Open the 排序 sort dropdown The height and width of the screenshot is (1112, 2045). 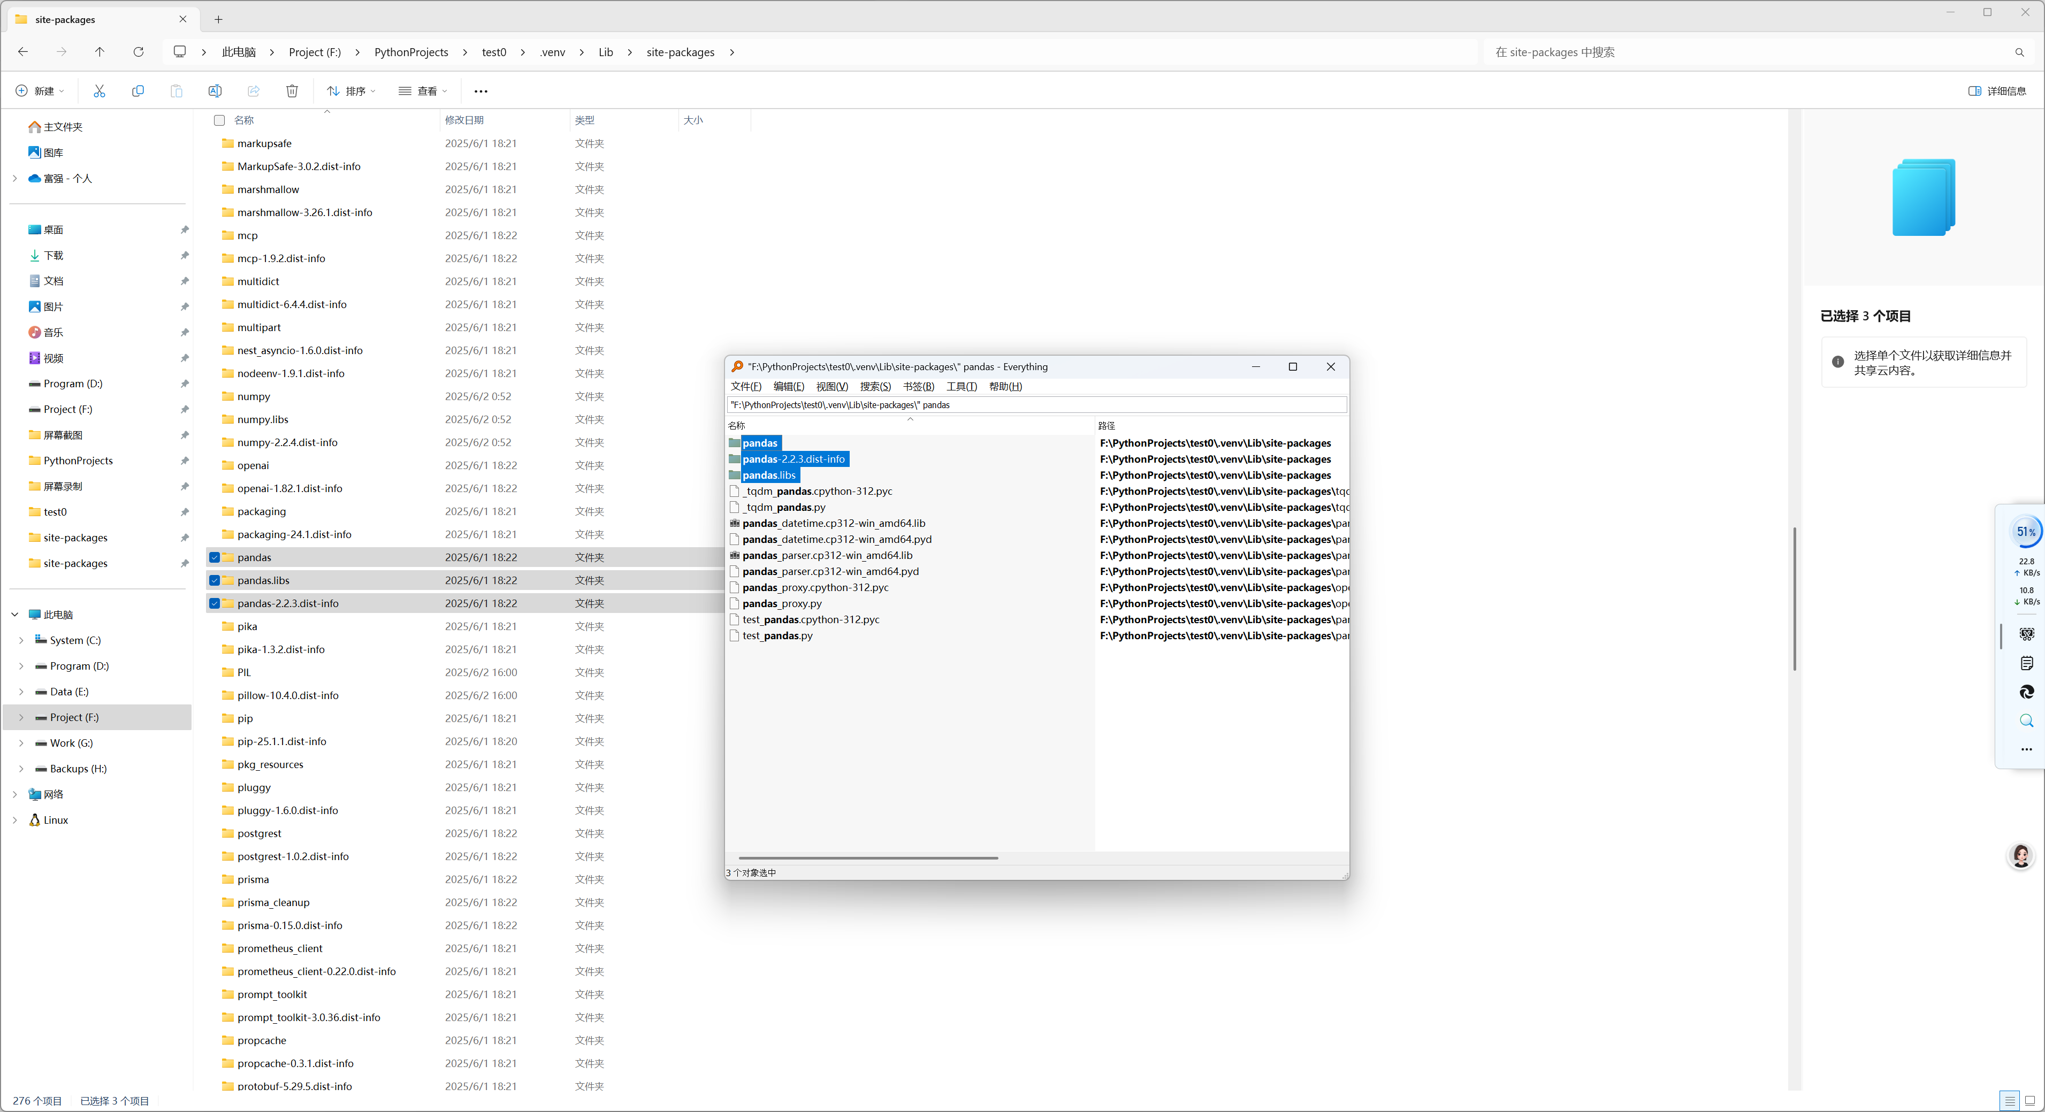pos(351,91)
